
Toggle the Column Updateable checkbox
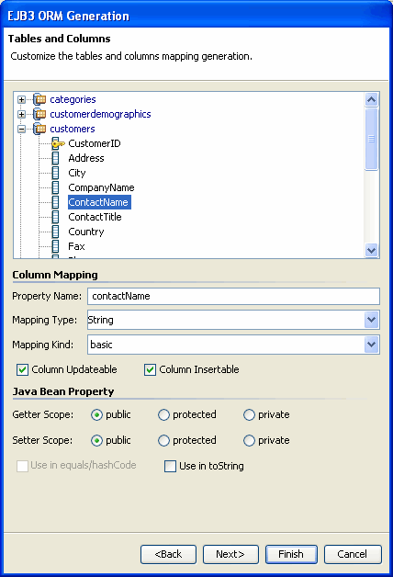[x=22, y=370]
